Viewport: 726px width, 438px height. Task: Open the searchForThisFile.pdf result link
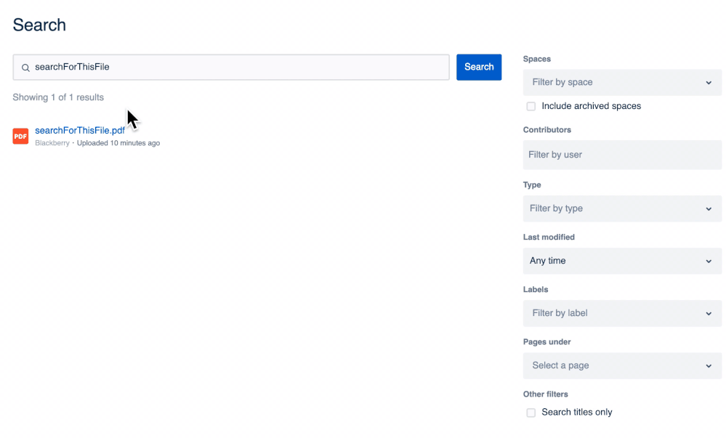(80, 130)
